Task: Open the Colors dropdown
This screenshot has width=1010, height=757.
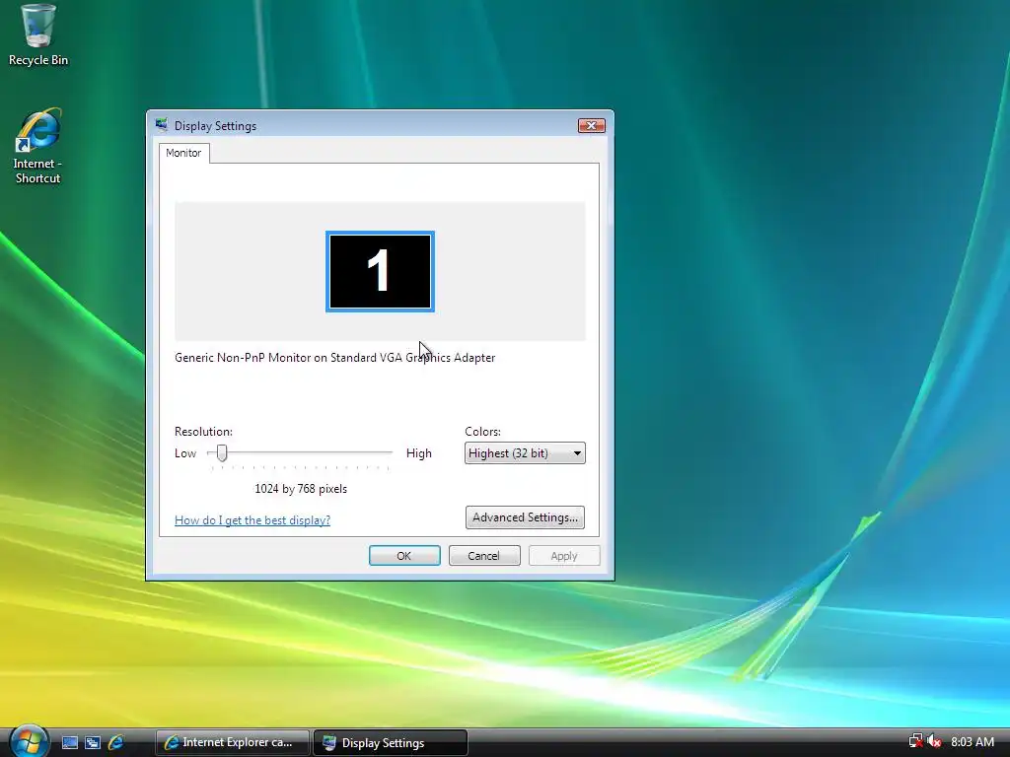Action: pos(525,453)
